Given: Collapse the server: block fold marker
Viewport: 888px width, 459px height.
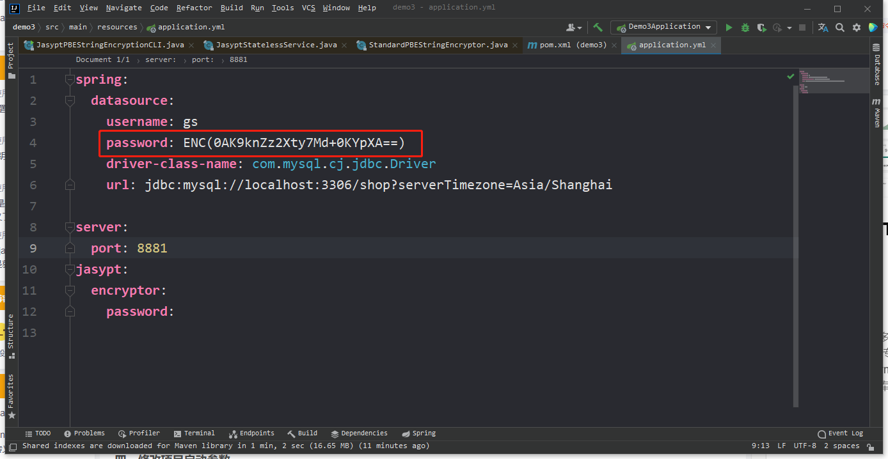Looking at the screenshot, I should pos(70,228).
